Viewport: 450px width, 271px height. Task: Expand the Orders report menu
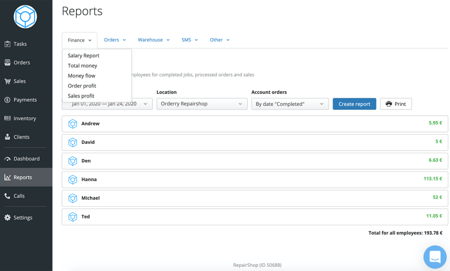(x=115, y=40)
